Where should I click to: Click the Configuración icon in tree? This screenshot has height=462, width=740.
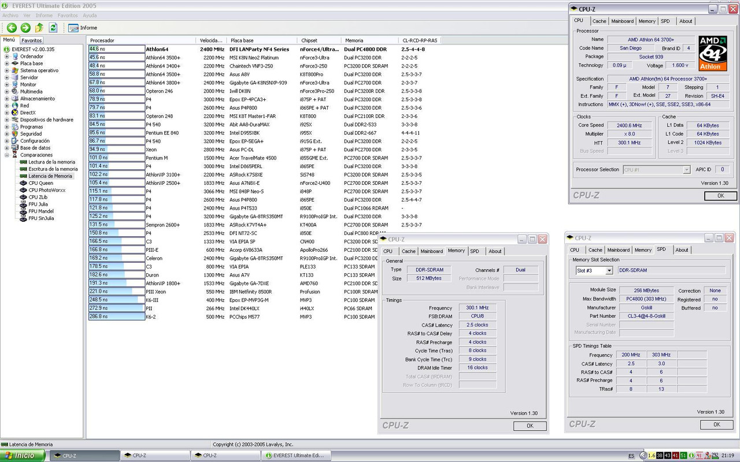point(15,141)
